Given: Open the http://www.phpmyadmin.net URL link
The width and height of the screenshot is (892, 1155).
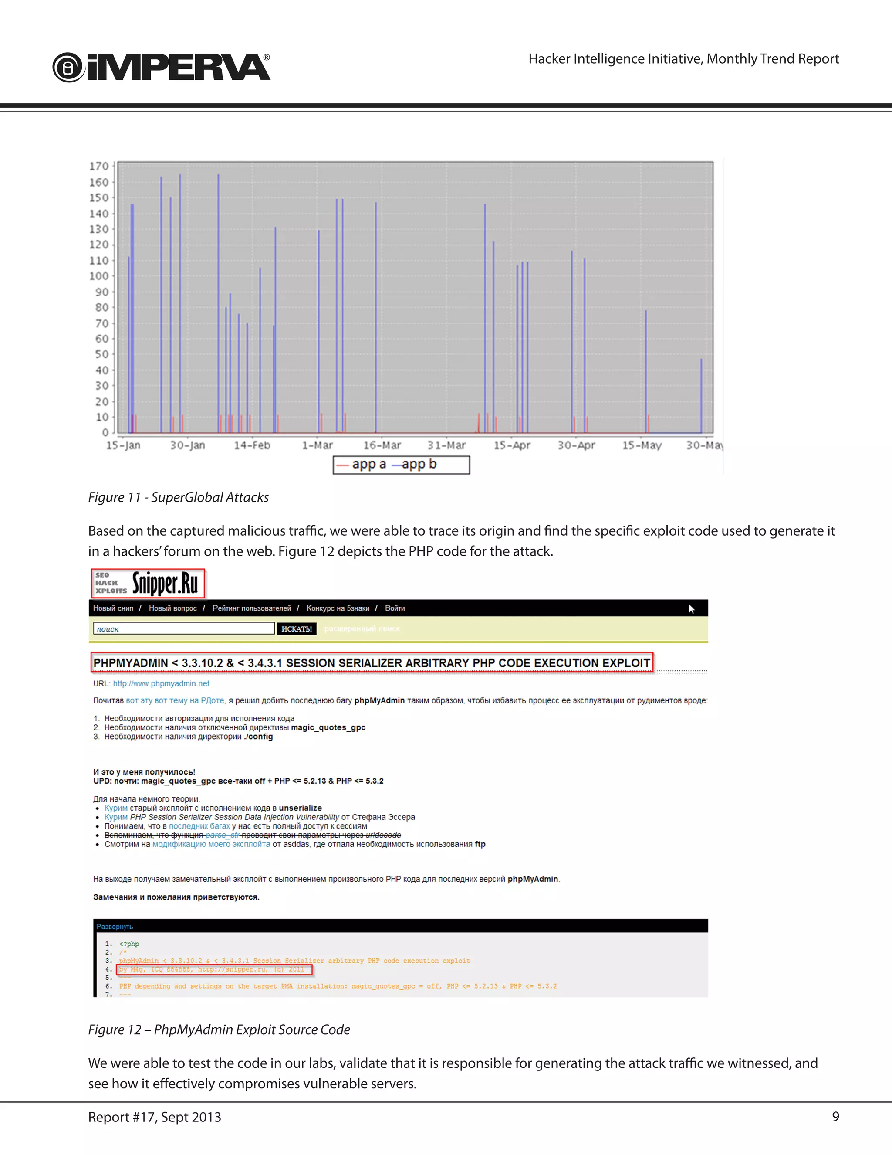Looking at the screenshot, I should [161, 683].
